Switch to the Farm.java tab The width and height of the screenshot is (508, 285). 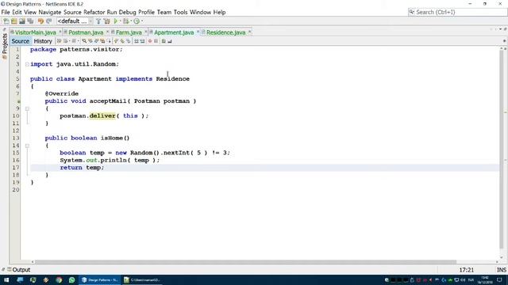129,32
